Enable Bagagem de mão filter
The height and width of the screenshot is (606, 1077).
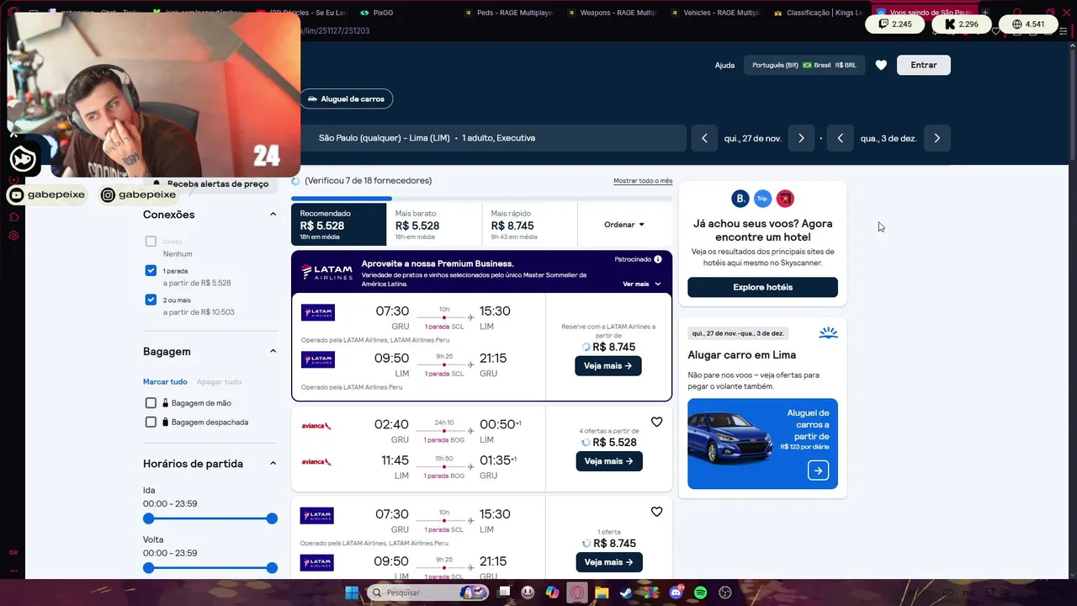click(151, 403)
